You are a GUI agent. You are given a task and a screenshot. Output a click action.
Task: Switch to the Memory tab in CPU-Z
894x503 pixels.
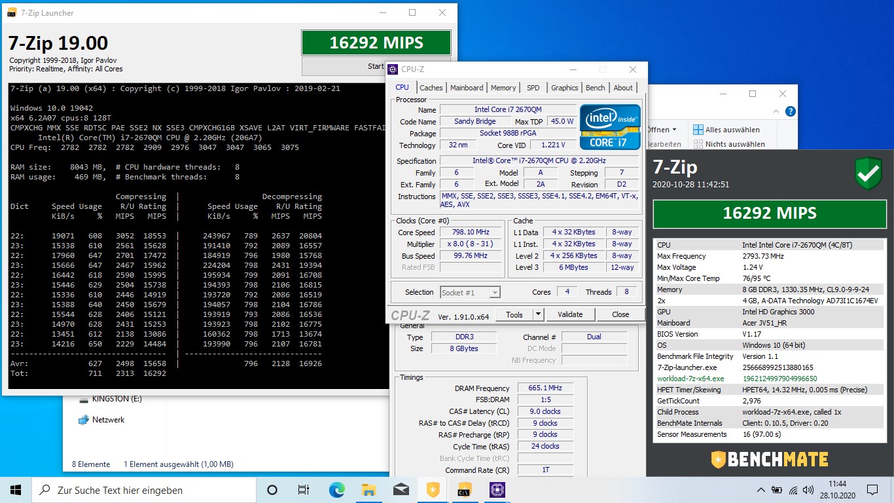[503, 88]
